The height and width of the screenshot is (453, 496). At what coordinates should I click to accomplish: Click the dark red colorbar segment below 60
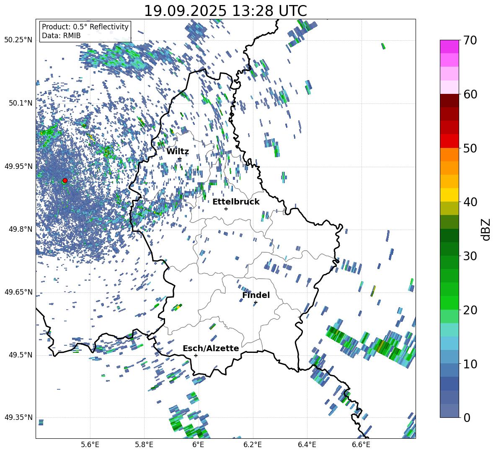point(449,100)
